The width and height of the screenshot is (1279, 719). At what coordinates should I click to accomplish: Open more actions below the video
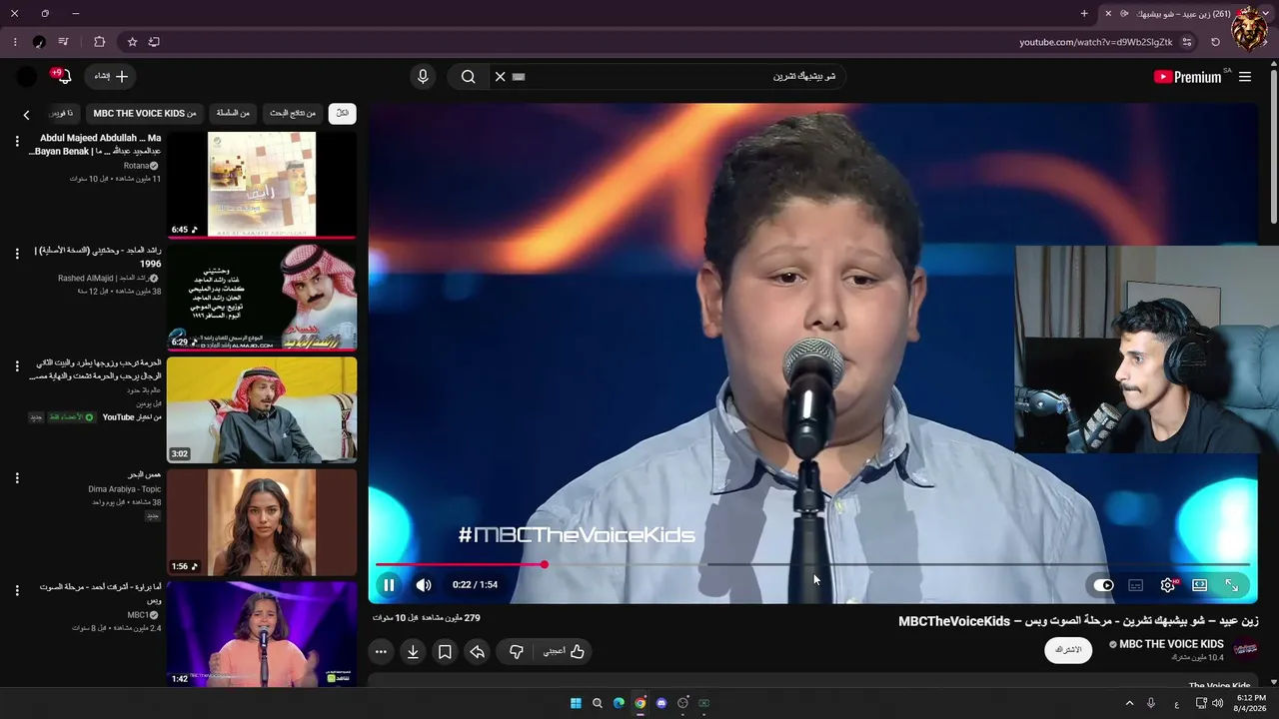381,651
